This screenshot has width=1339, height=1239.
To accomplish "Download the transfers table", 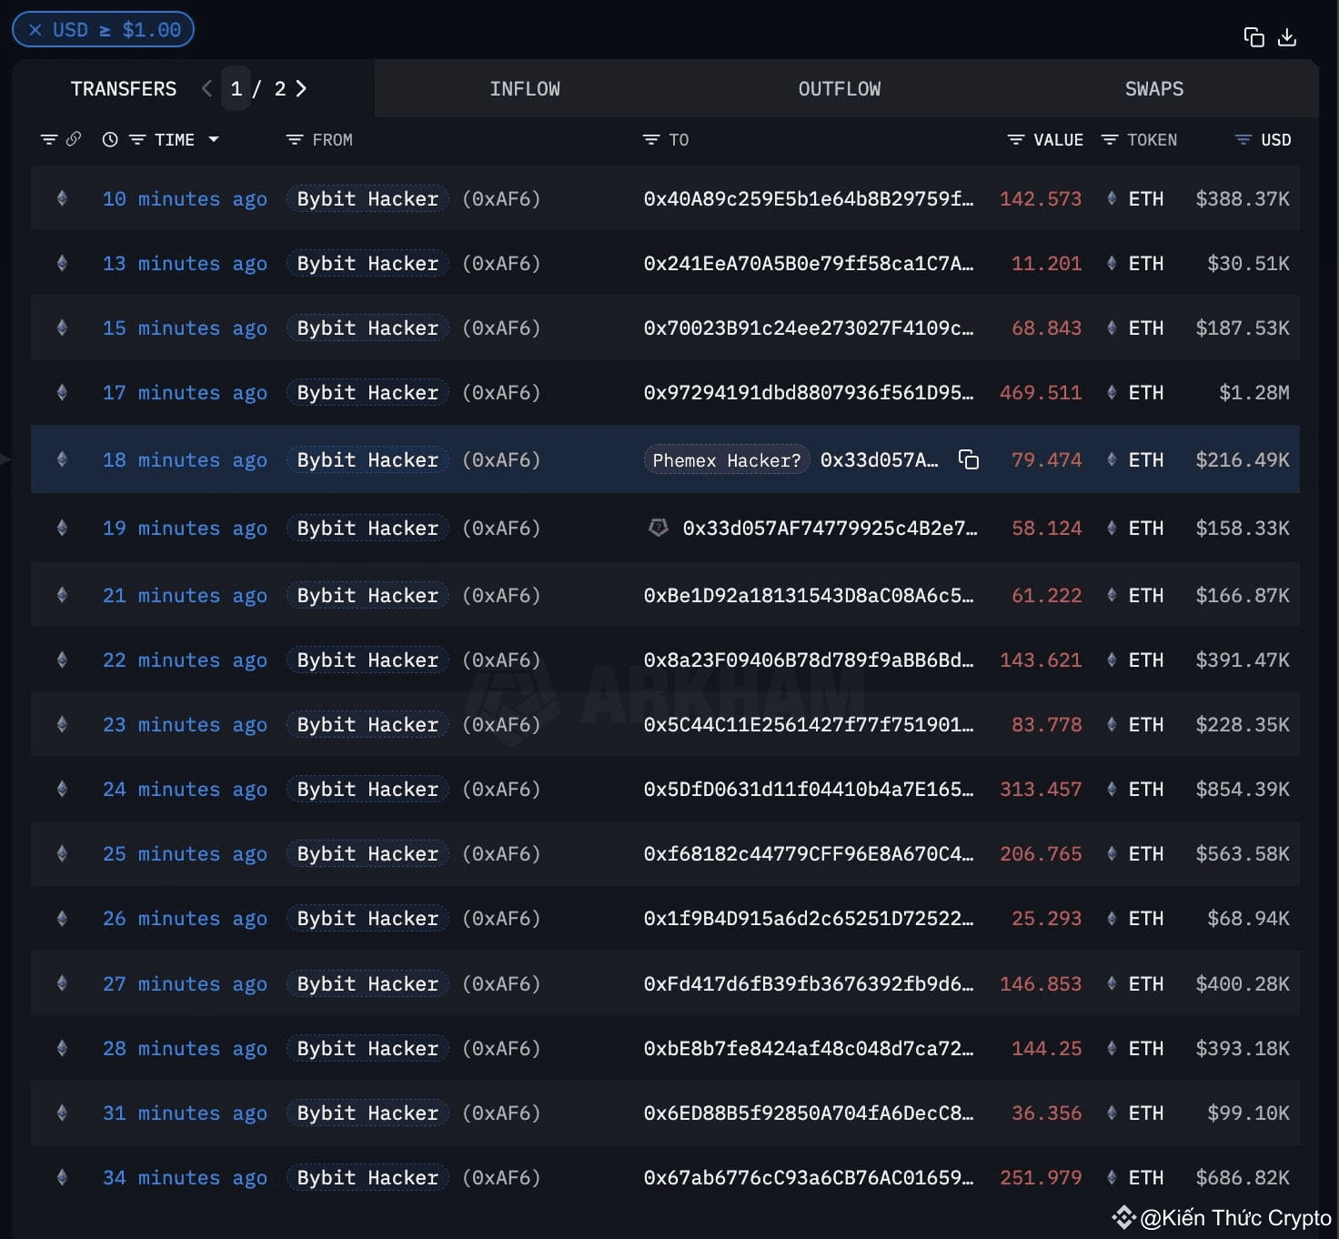I will [1287, 37].
